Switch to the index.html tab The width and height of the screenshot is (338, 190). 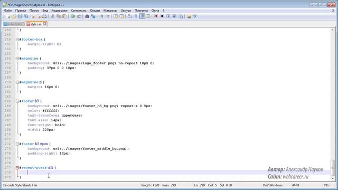(14, 24)
